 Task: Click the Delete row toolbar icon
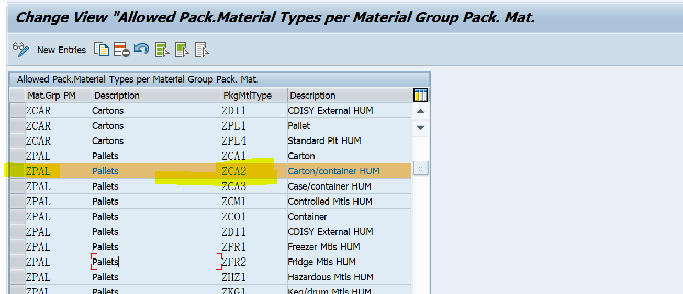pyautogui.click(x=121, y=50)
